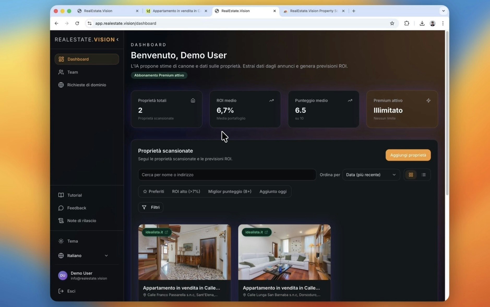Click Esci to log out
490x307 pixels.
[71, 291]
